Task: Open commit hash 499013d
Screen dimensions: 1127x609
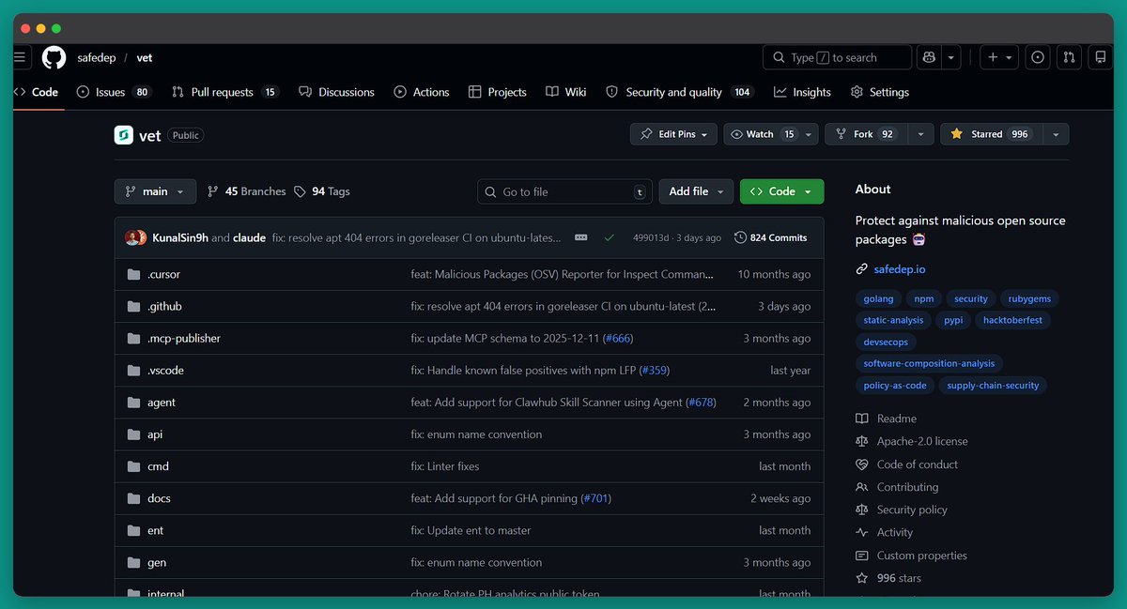Action: 651,238
